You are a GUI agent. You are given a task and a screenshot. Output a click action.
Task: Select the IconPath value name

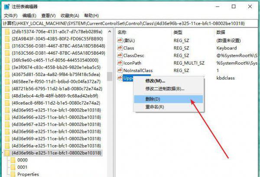click(132, 63)
